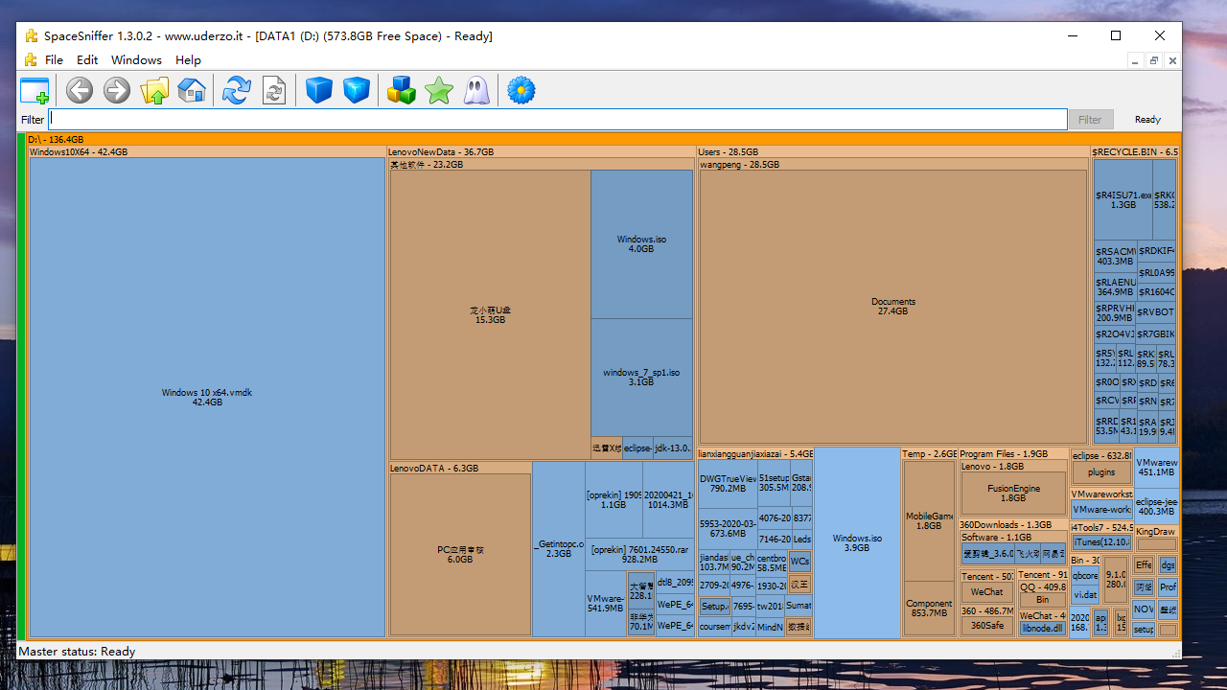Open the File menu

(x=54, y=59)
